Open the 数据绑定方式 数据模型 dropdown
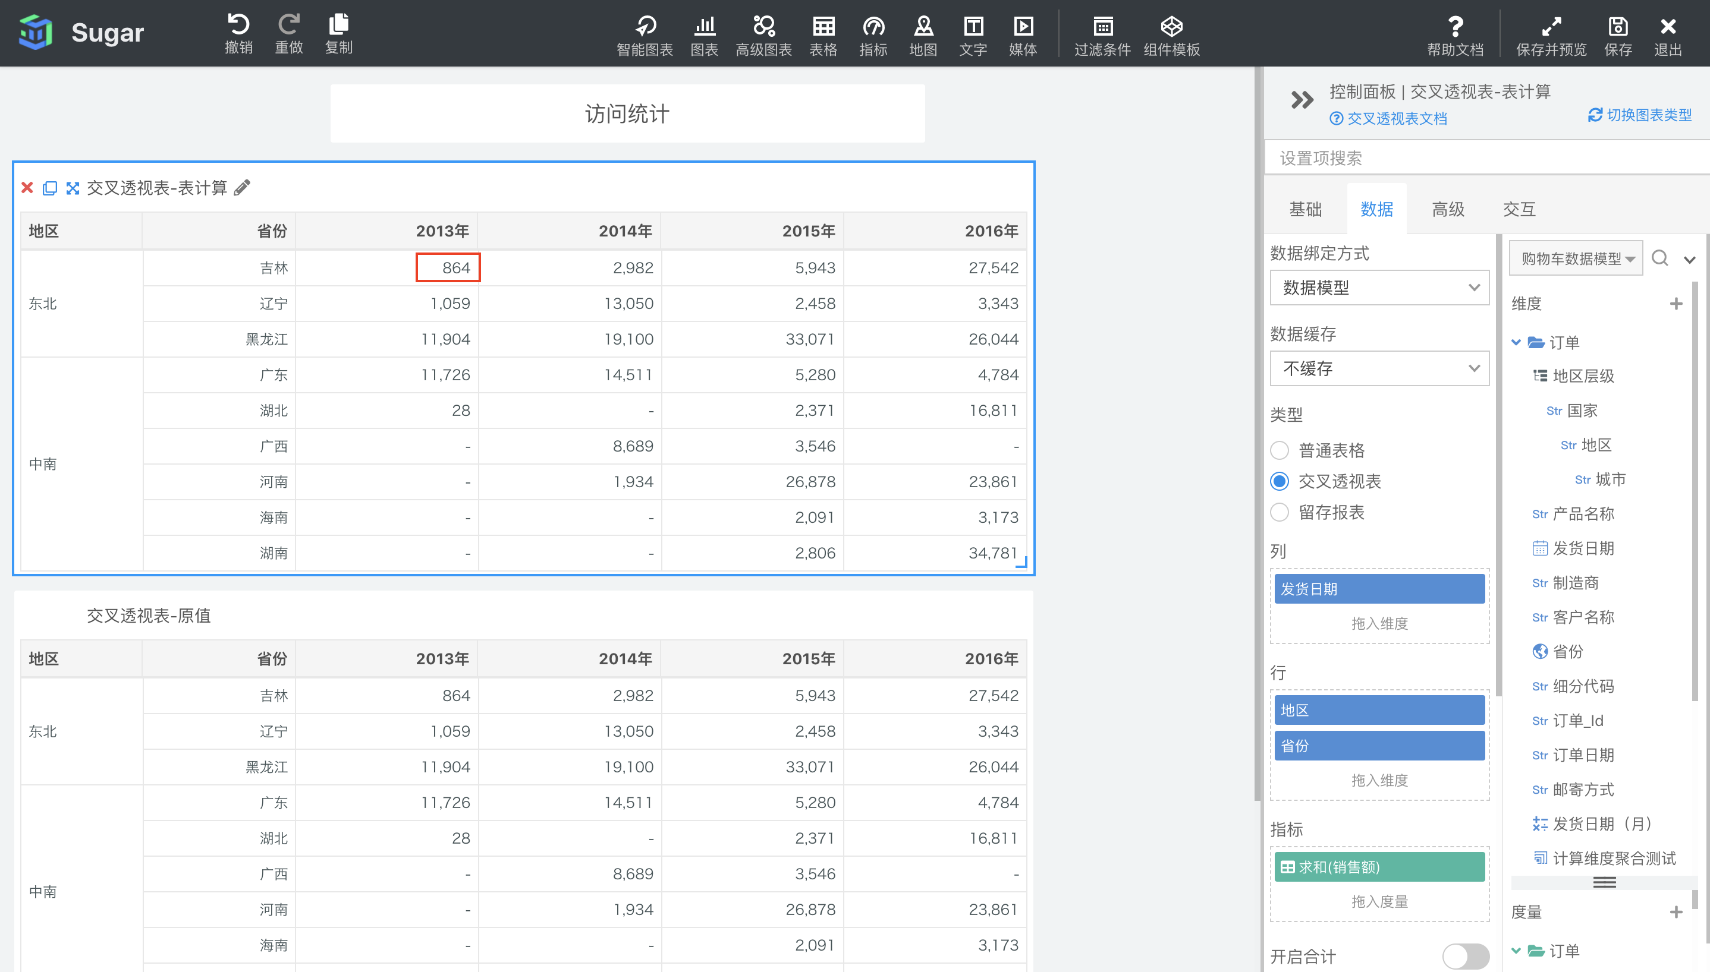Image resolution: width=1710 pixels, height=972 pixels. click(1379, 288)
